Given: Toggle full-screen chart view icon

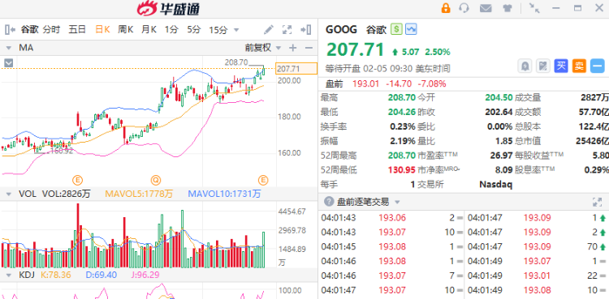Looking at the screenshot, I should (287, 29).
